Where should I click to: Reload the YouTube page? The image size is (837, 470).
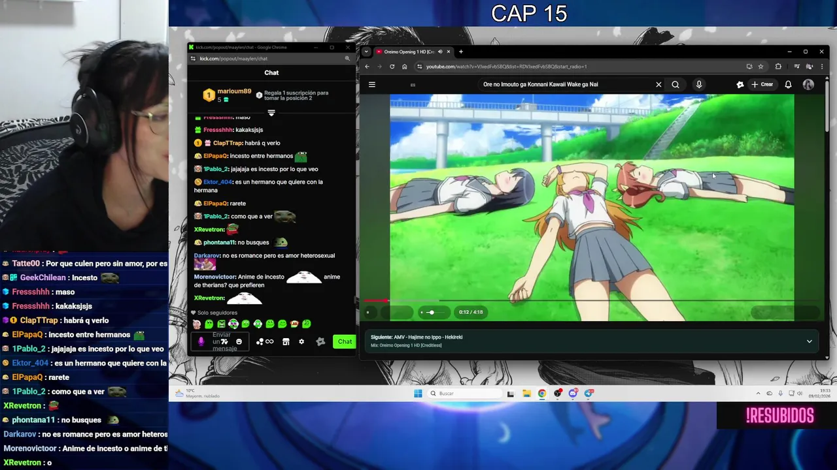(392, 67)
